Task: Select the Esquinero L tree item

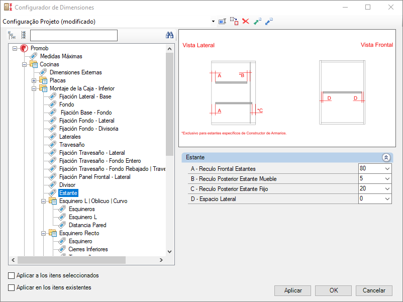Action: [83, 217]
